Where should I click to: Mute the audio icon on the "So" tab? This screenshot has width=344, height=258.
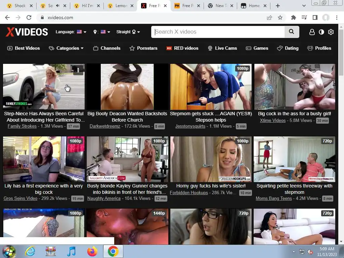pos(58,6)
